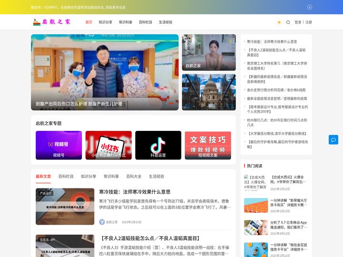
Task: Open the 常识科普 navigation menu
Action: tap(125, 22)
